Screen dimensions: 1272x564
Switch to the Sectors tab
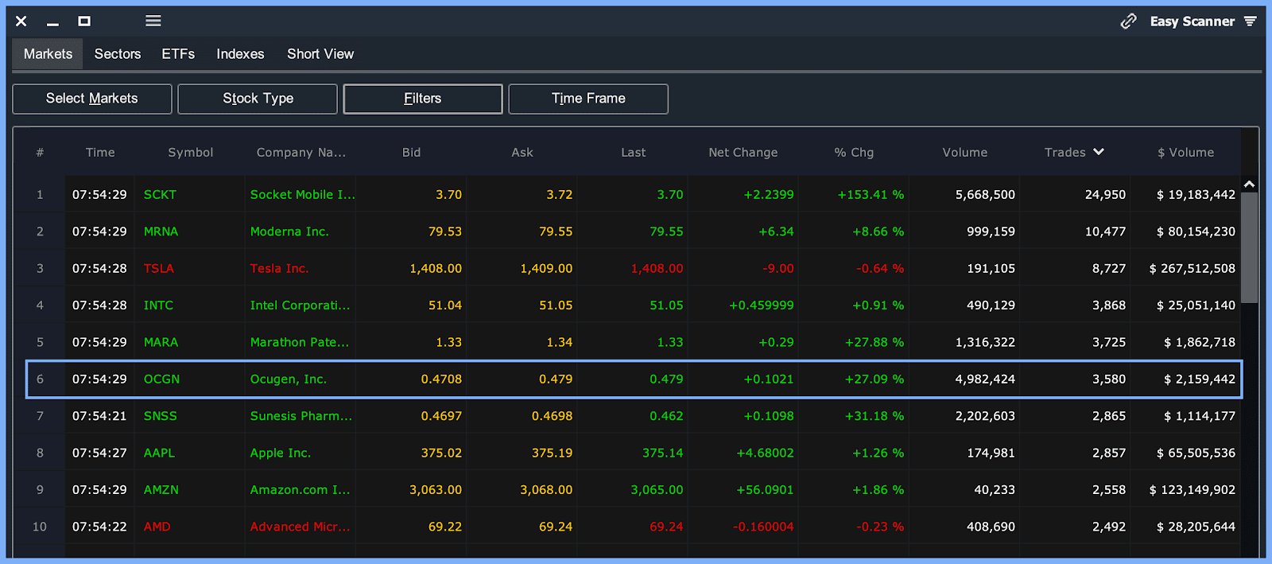(118, 53)
